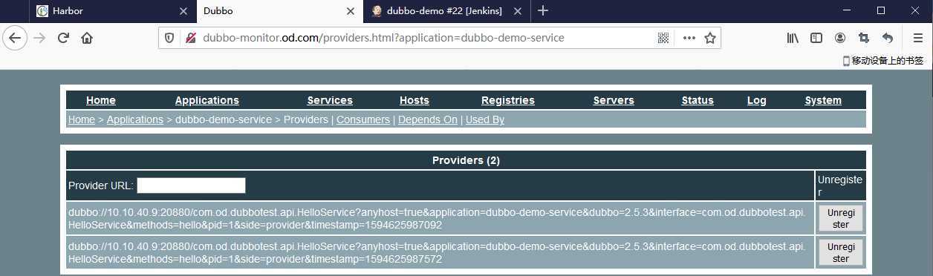Viewport: 933px width, 276px height.
Task: Open the Applications menu item
Action: pyautogui.click(x=207, y=100)
